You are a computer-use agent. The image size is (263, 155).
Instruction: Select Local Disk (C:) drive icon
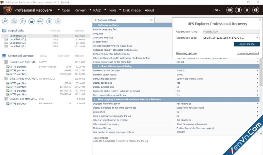point(6,36)
